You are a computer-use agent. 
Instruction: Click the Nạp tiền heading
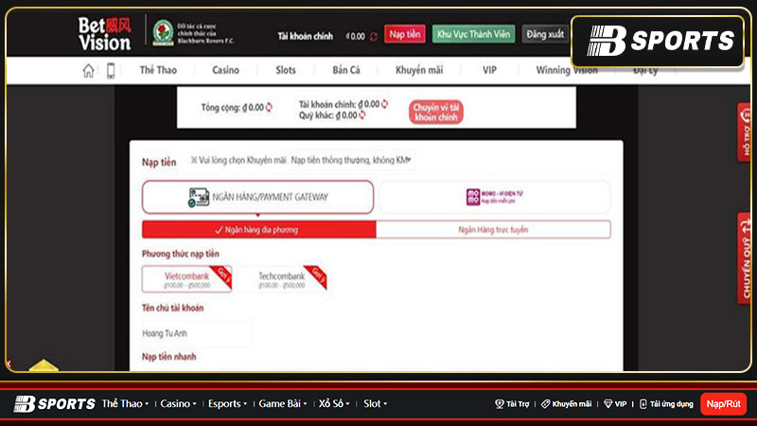(x=159, y=162)
